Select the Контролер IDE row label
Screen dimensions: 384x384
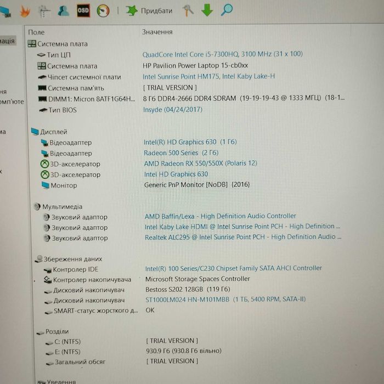tap(76, 269)
